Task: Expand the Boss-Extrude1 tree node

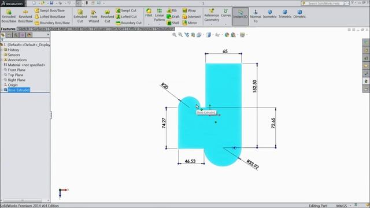Action: (2, 90)
